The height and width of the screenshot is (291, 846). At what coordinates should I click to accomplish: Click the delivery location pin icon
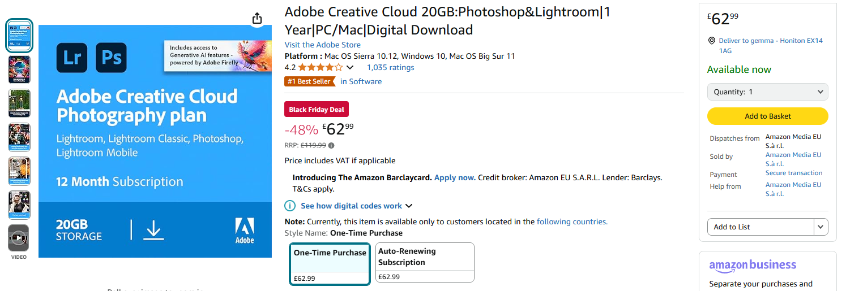click(x=712, y=41)
